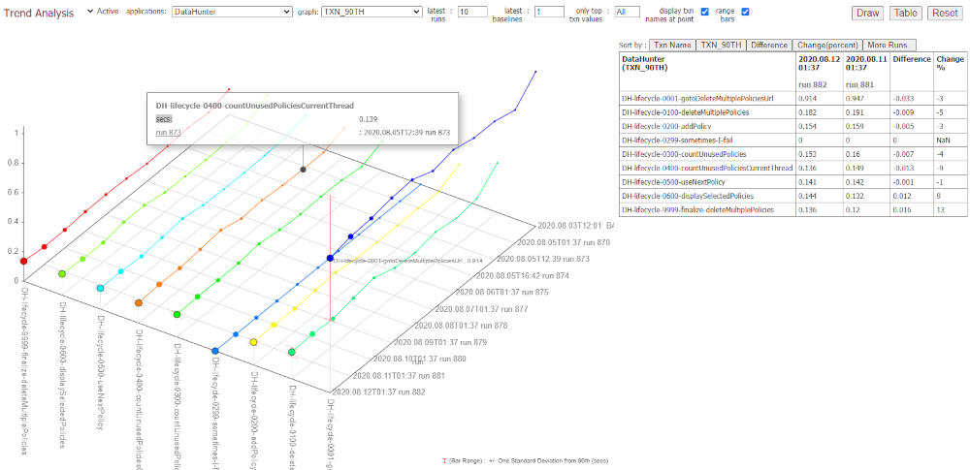Screen dimensions: 970x470
Task: Click the Trend Analysis heading
Action: pos(39,13)
